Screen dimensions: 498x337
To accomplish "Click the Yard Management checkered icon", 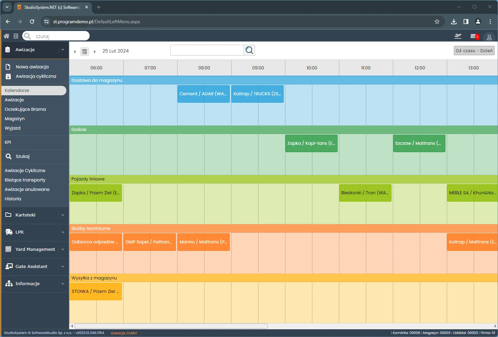I will pos(8,249).
